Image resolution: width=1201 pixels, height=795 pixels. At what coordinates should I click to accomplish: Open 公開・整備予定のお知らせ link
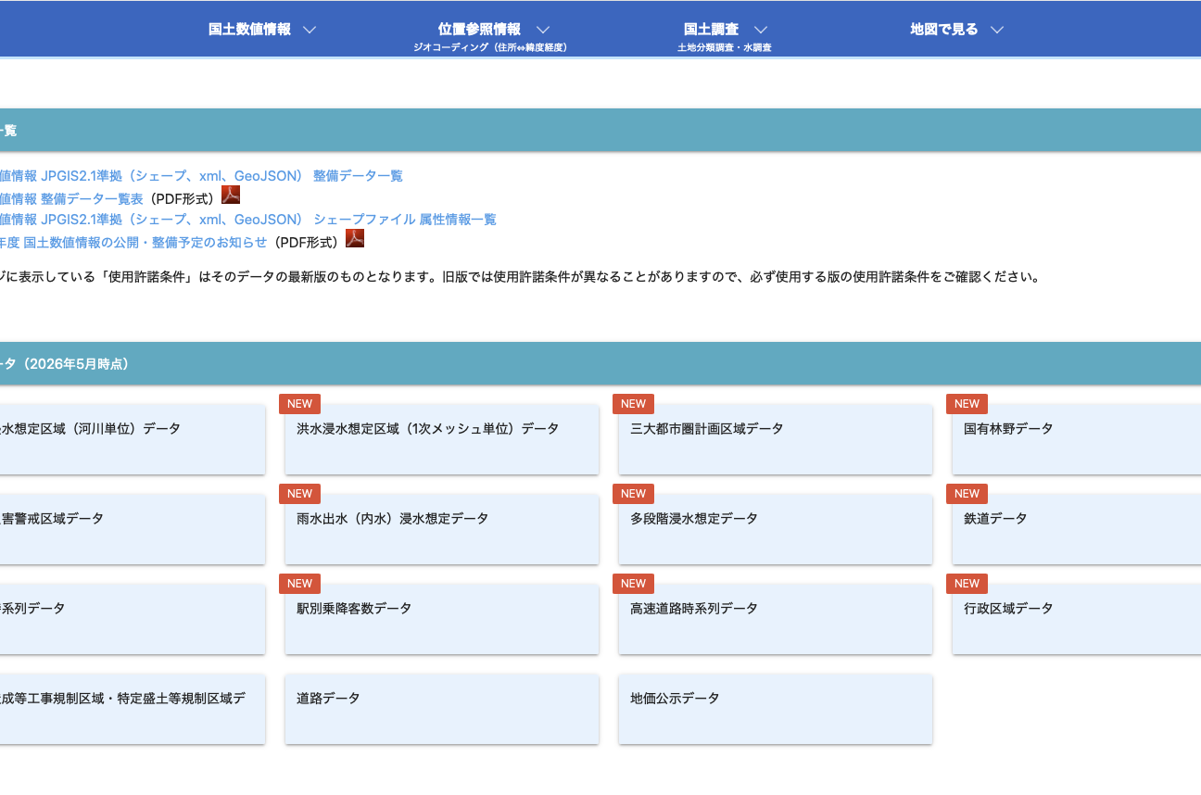(133, 242)
